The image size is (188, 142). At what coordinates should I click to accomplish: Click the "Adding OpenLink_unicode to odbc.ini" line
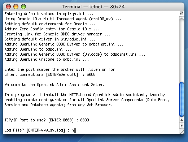(47, 59)
